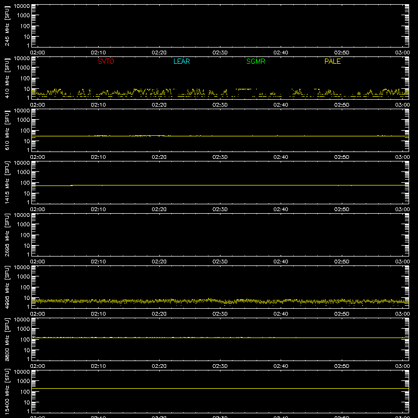Click the 100 tick label on 15400 MHz axis
This screenshot has height=418, width=418.
(x=25, y=391)
